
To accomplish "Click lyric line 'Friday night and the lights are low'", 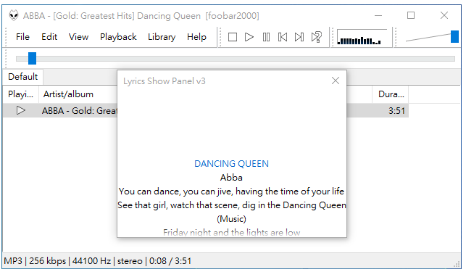I will pyautogui.click(x=231, y=232).
